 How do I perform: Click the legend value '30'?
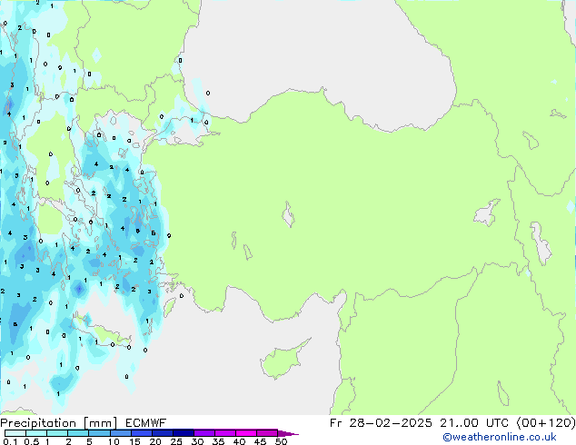click(197, 441)
